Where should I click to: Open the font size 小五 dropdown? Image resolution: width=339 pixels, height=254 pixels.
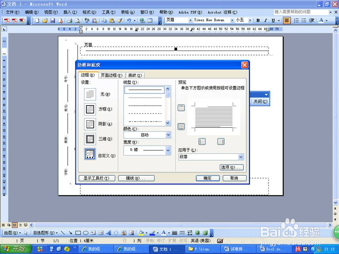tap(250, 20)
